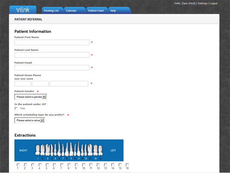The width and height of the screenshot is (230, 173).
Task: Check extraction tooth 16 checkbox
Action: tap(127, 165)
